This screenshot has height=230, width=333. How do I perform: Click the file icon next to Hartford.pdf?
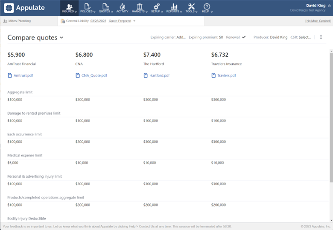(x=146, y=75)
